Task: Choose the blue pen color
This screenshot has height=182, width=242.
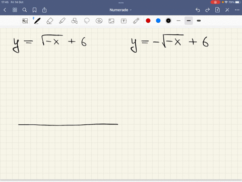Action: coord(158,21)
